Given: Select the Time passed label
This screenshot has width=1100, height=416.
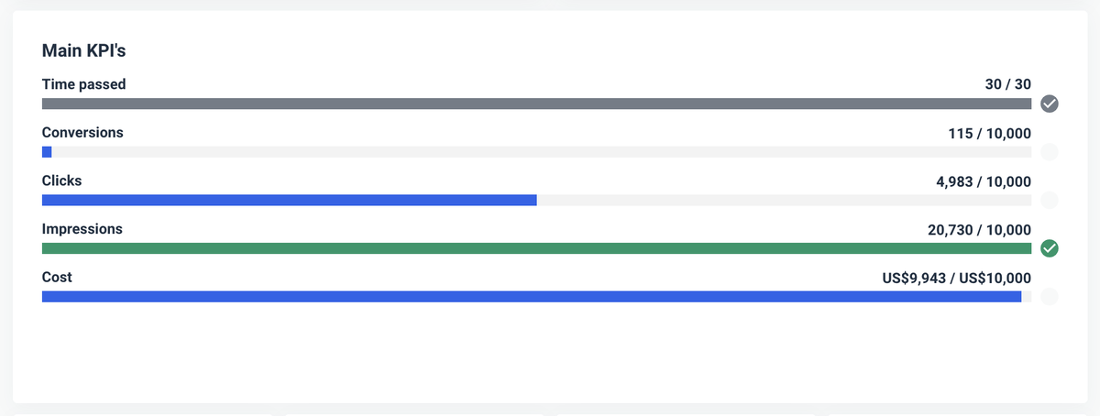Looking at the screenshot, I should pyautogui.click(x=83, y=84).
